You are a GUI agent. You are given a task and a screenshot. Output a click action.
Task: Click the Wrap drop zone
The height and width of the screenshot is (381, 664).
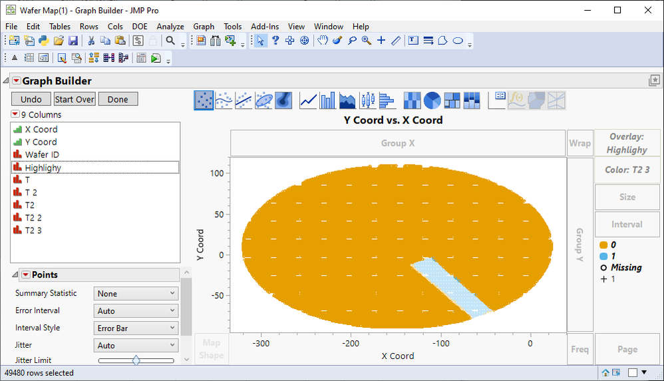(580, 143)
